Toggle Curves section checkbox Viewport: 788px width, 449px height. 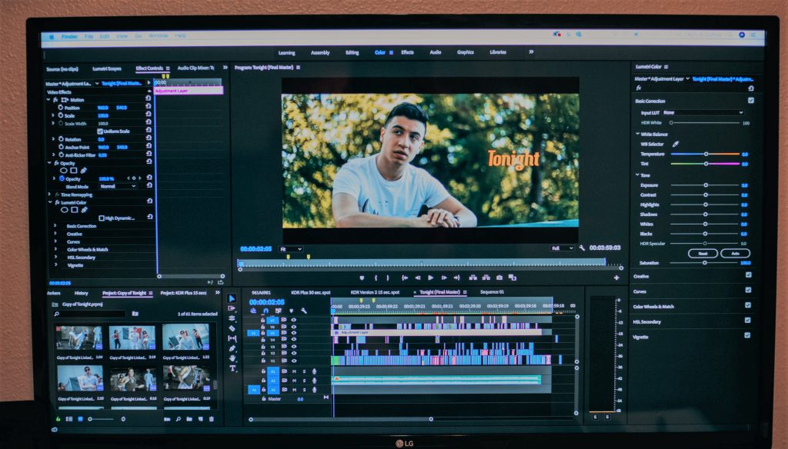pos(748,290)
